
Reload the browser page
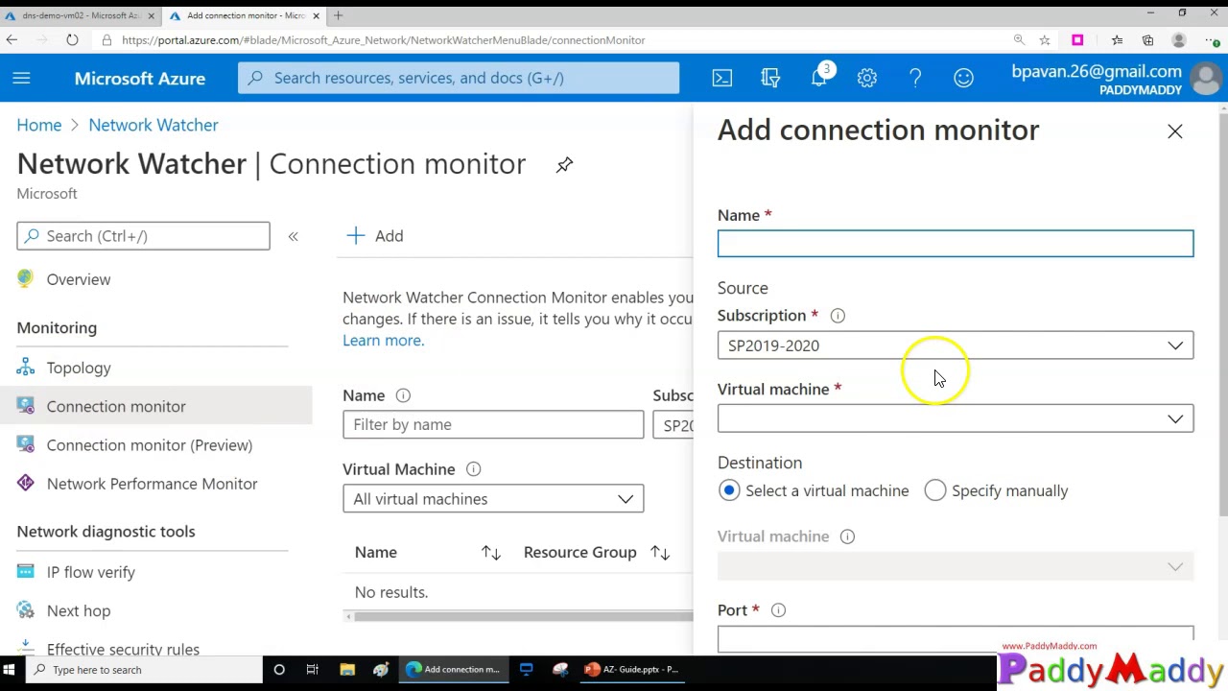tap(72, 40)
